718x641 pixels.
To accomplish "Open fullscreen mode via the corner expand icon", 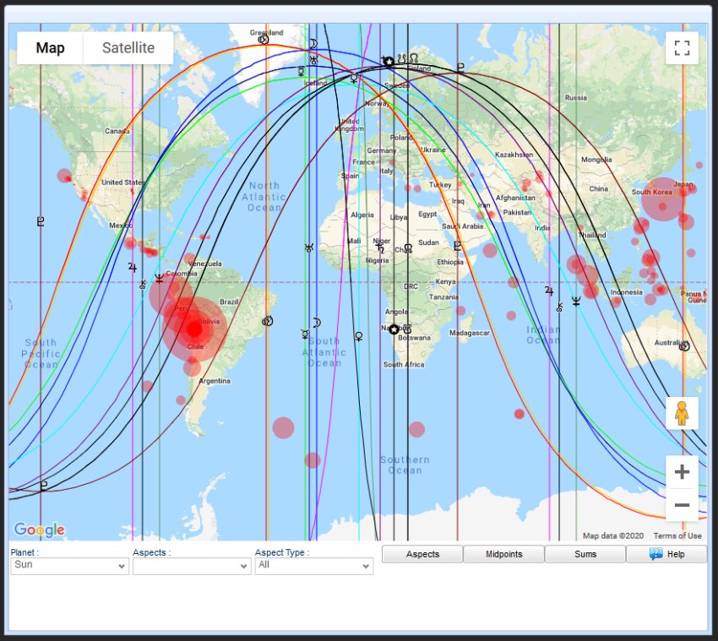I will click(x=682, y=47).
